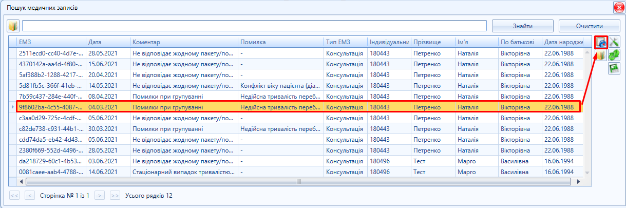Sort by the По батькові column header

point(520,42)
